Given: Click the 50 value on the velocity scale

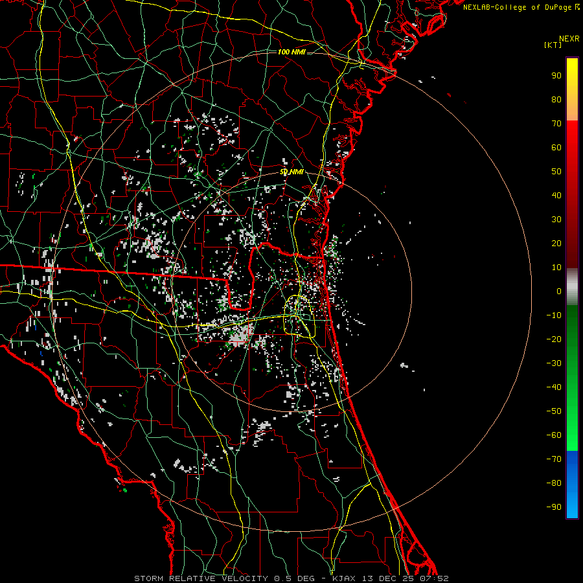Looking at the screenshot, I should [556, 172].
